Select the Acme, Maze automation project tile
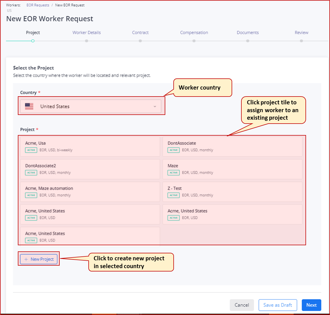The image size is (330, 315). point(90,191)
